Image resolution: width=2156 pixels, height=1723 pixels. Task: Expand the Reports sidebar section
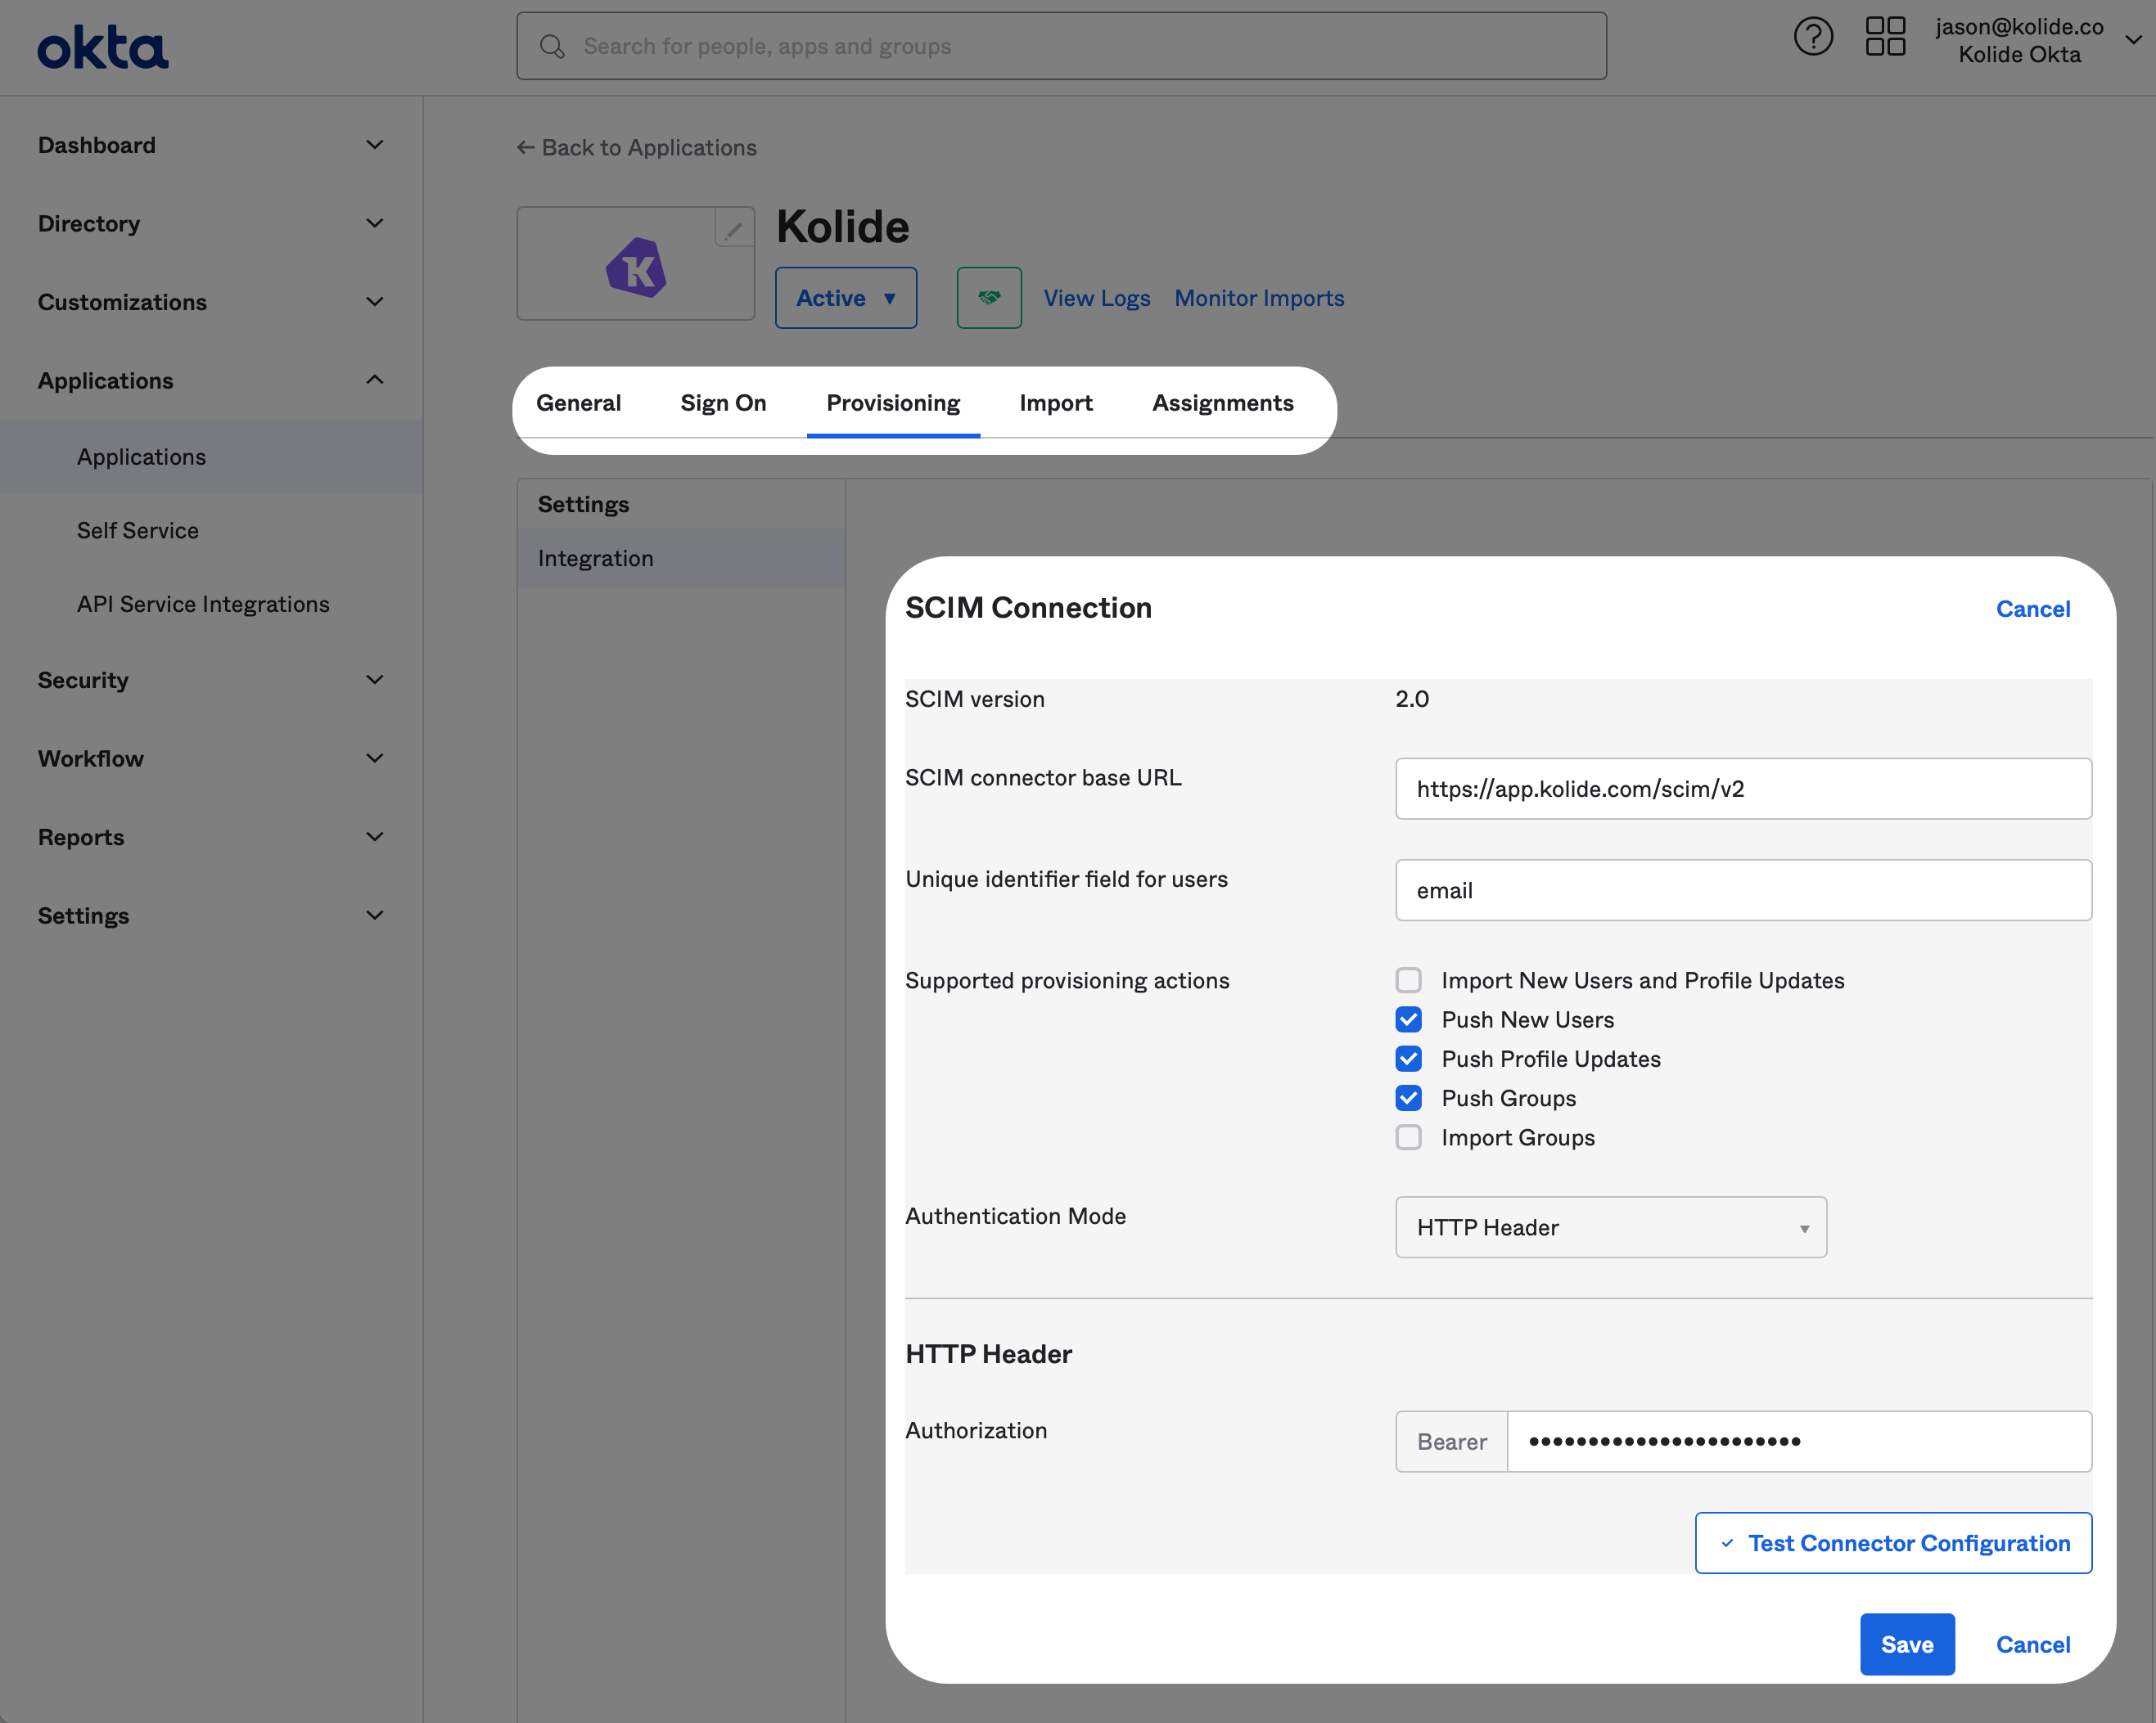click(x=211, y=838)
